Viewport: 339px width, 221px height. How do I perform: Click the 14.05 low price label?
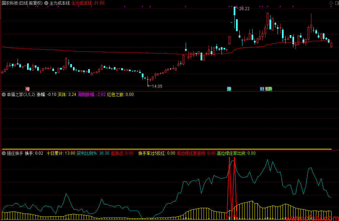(x=157, y=86)
